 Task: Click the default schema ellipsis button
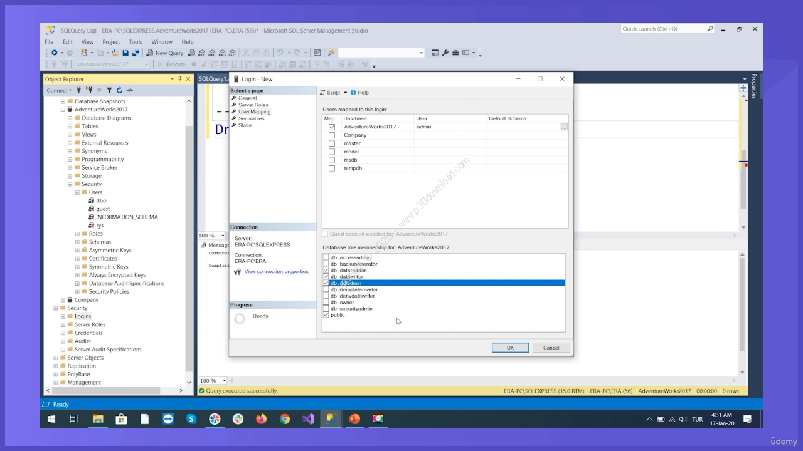(564, 127)
